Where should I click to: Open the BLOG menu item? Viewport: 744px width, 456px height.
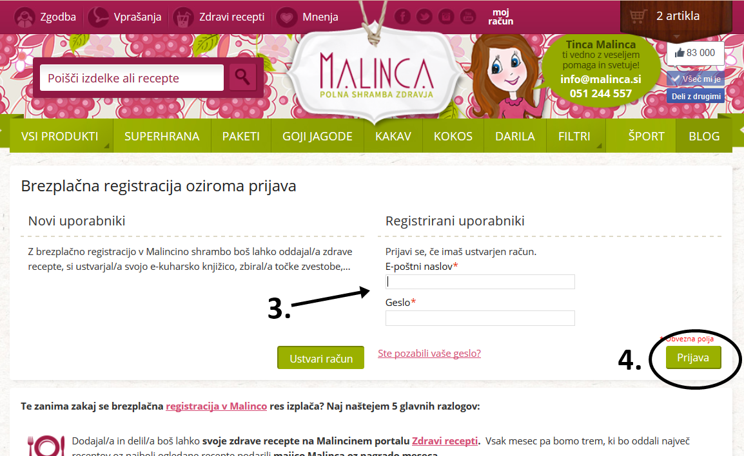[704, 136]
